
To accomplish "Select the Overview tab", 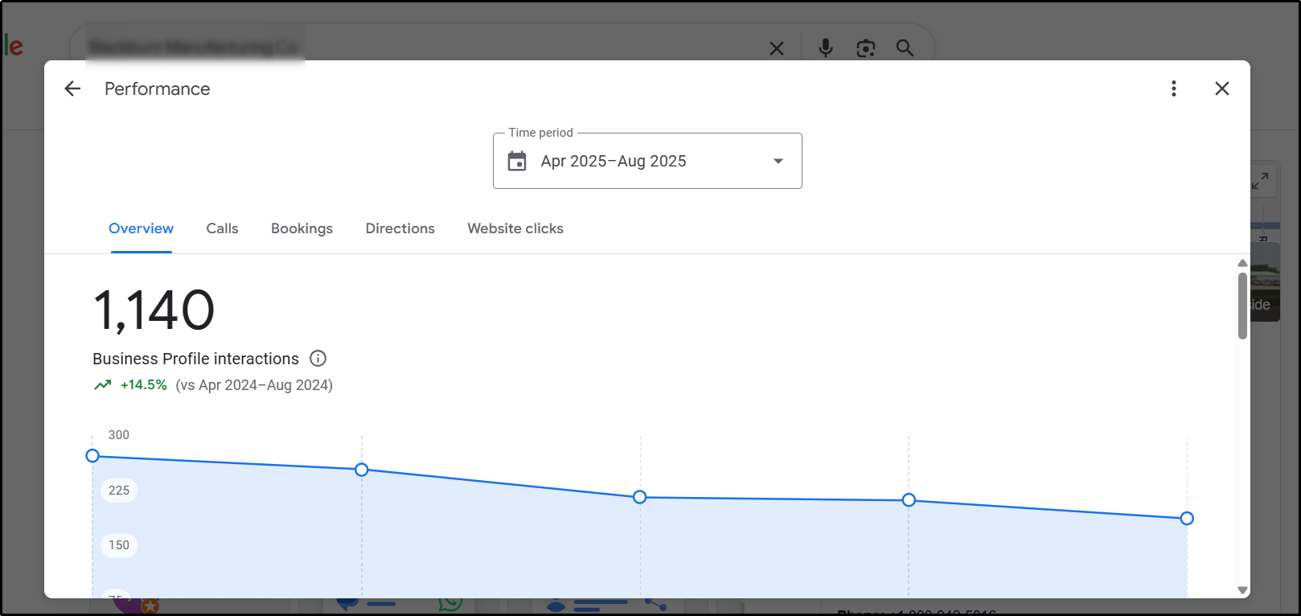I will click(x=141, y=228).
